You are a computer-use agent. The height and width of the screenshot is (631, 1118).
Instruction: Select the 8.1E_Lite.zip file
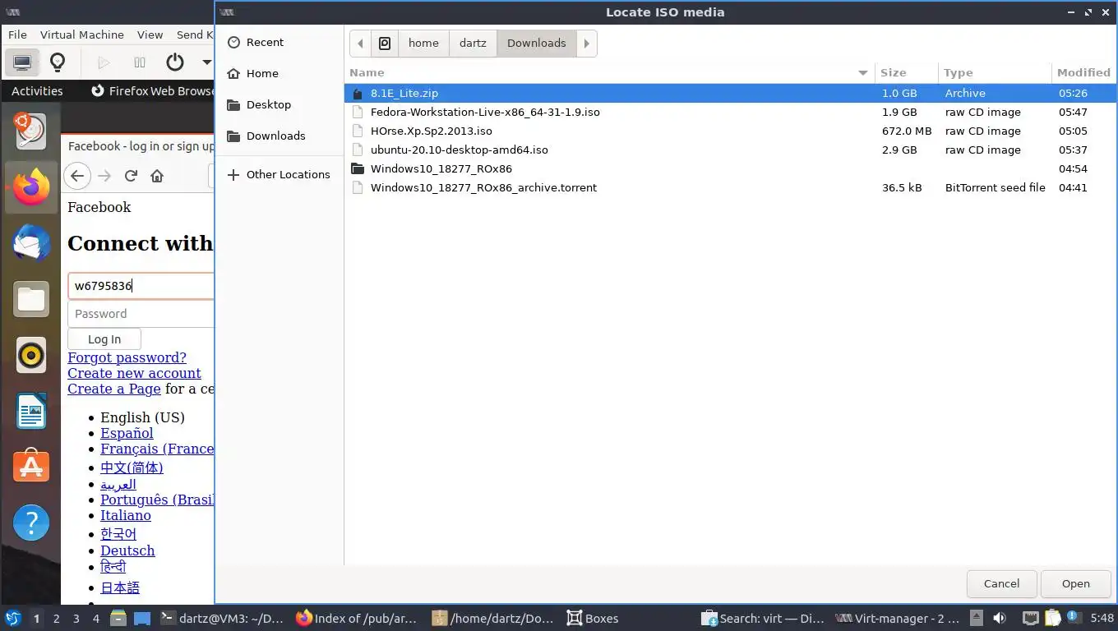tap(730, 94)
